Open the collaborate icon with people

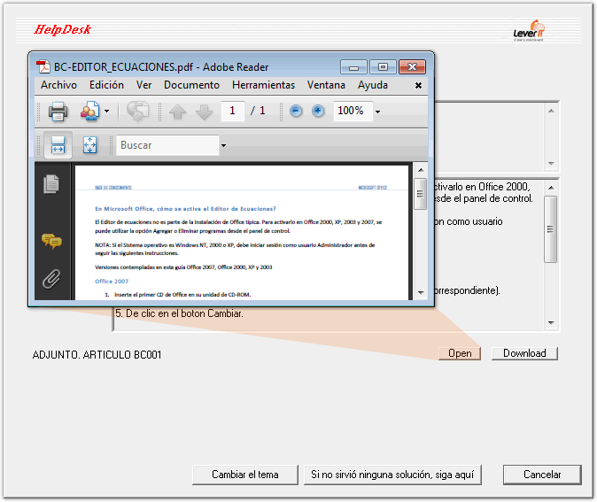[89, 112]
